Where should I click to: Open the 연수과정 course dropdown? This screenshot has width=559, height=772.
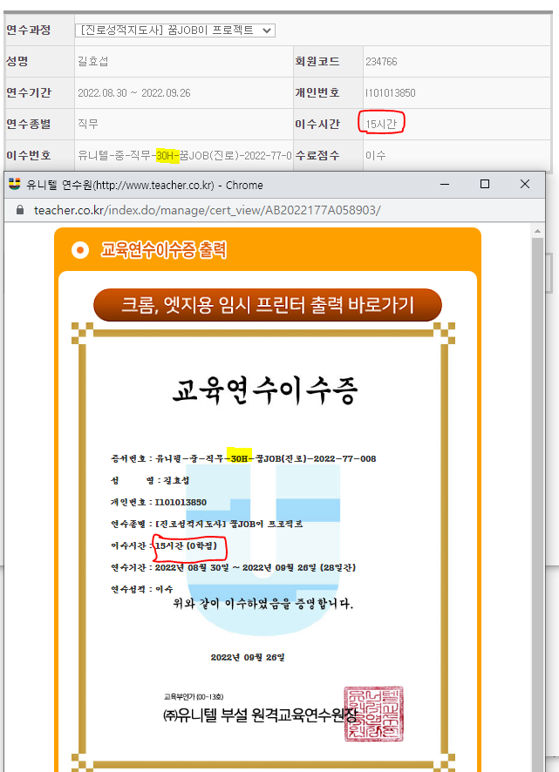175,30
